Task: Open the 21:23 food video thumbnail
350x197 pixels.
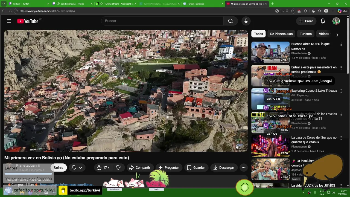Action: pos(270,169)
